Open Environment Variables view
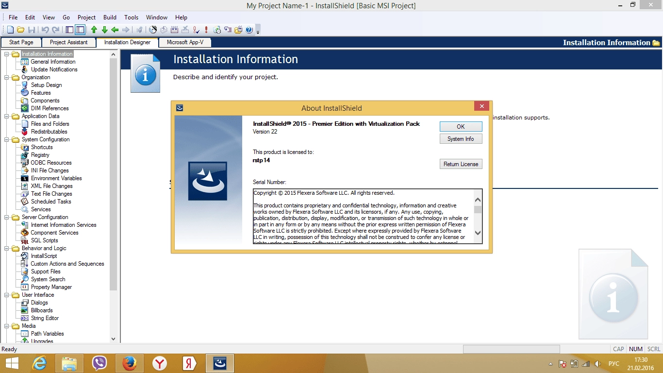Screen dimensions: 663x373 click(x=56, y=178)
